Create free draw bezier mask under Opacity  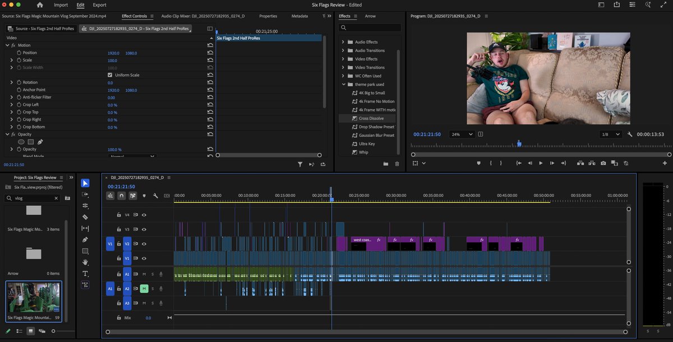coord(40,142)
